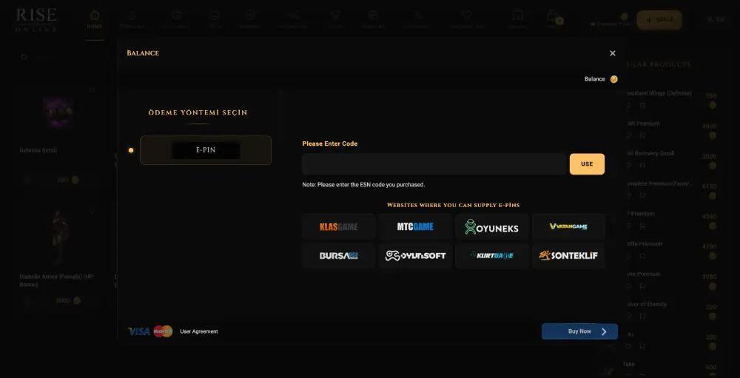Viewport: 740px width, 378px height.
Task: Click 'Websites where you can supply e-pins' heading
Action: pos(453,206)
